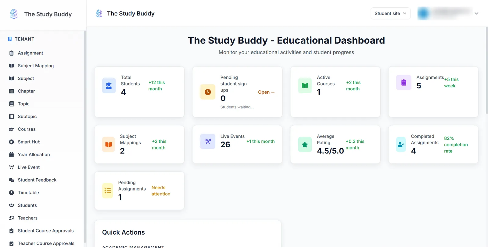488x248 pixels.
Task: Click the Student Feedback chat icon
Action: tap(11, 180)
